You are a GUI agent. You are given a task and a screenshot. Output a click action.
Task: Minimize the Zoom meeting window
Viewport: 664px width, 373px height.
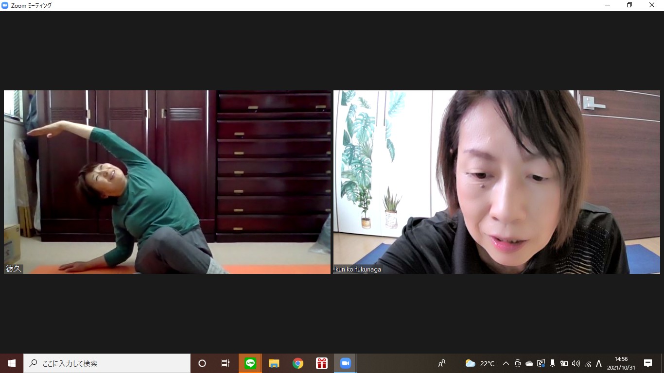[608, 5]
